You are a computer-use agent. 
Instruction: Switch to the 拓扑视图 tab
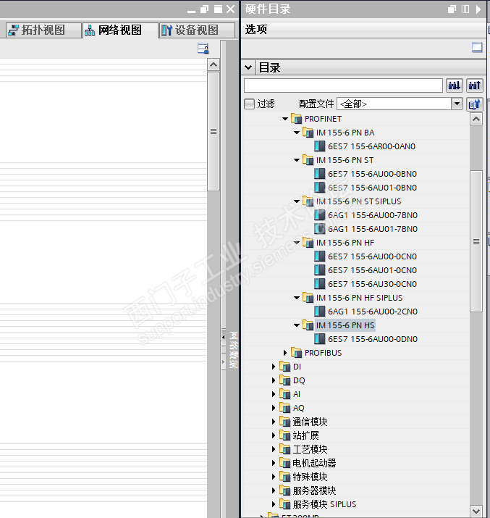tap(43, 30)
